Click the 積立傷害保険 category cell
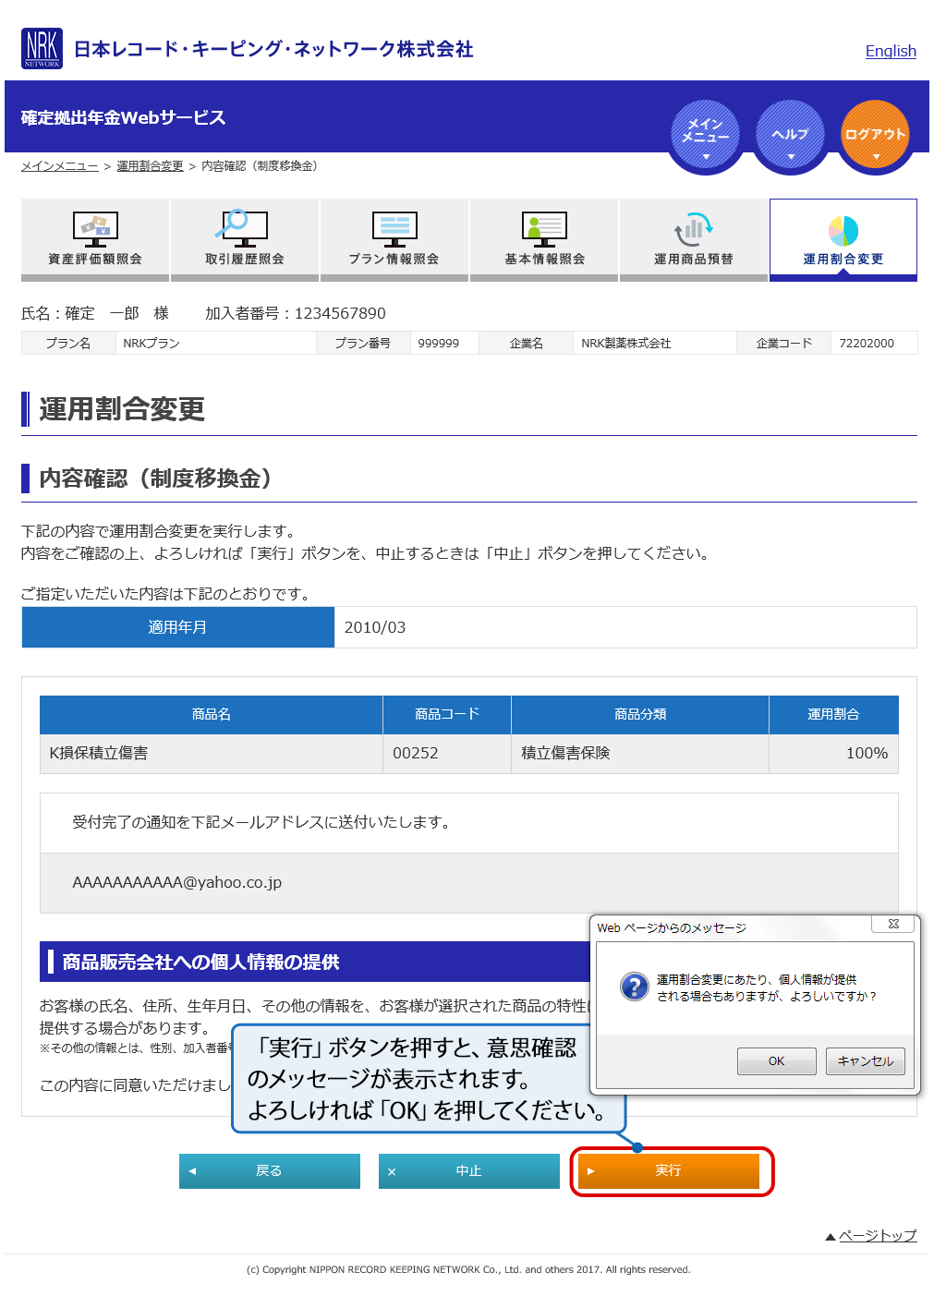Image resolution: width=946 pixels, height=1296 pixels. click(x=640, y=753)
